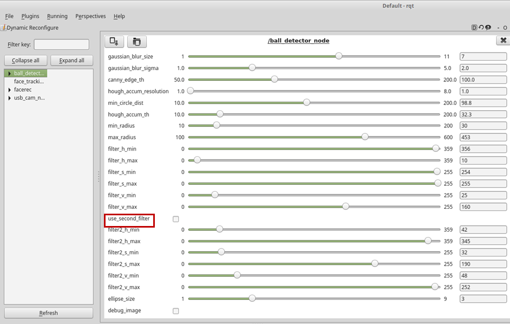Select the facerec tree entry
This screenshot has height=324, width=510.
[22, 89]
